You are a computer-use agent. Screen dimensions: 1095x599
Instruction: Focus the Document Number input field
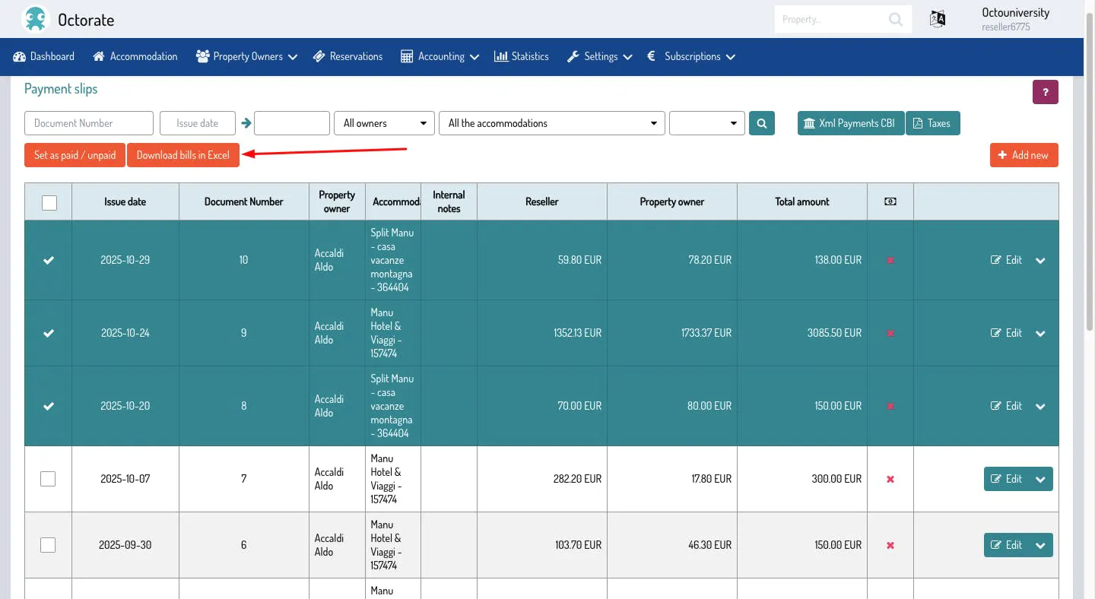(89, 123)
